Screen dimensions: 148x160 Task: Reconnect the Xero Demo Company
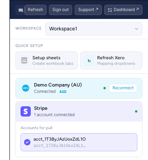tap(123, 88)
